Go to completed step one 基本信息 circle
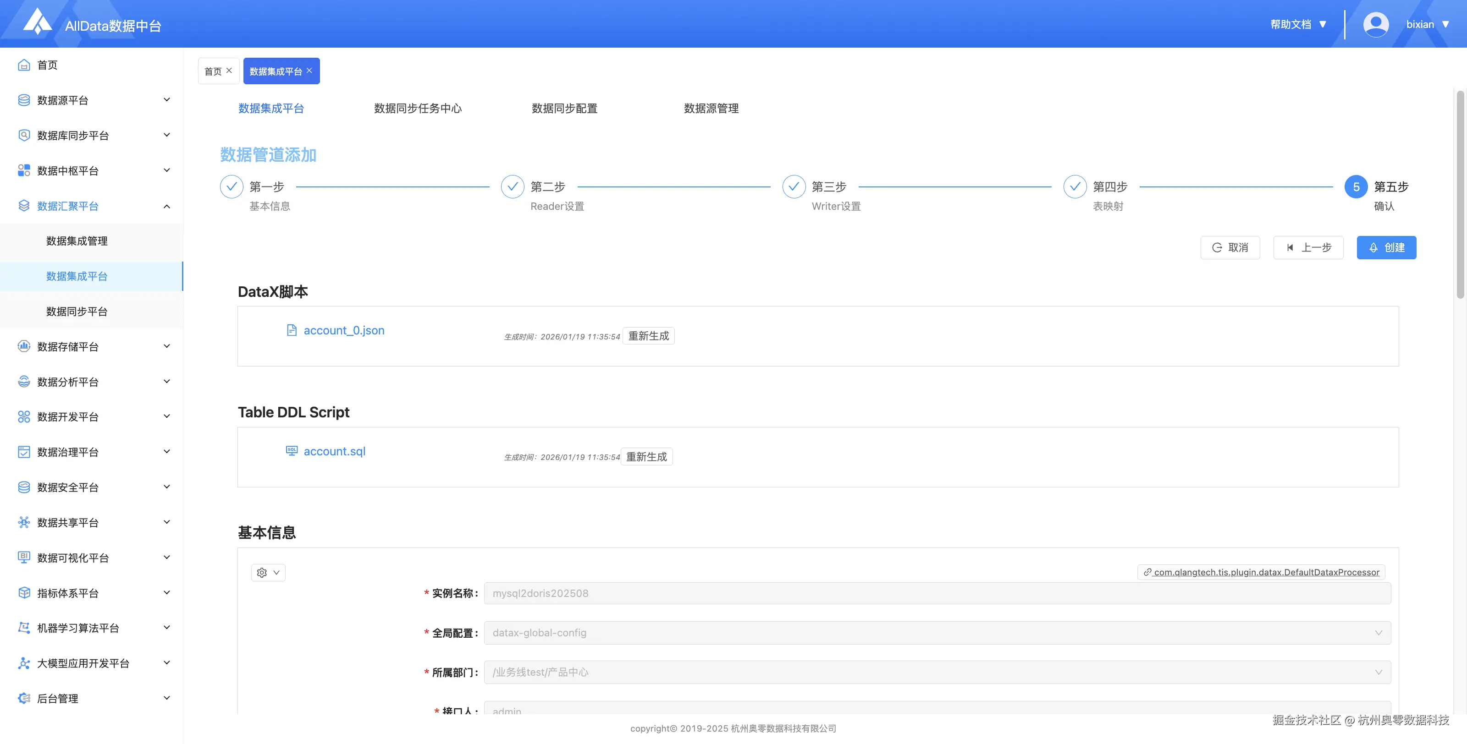 click(x=232, y=187)
